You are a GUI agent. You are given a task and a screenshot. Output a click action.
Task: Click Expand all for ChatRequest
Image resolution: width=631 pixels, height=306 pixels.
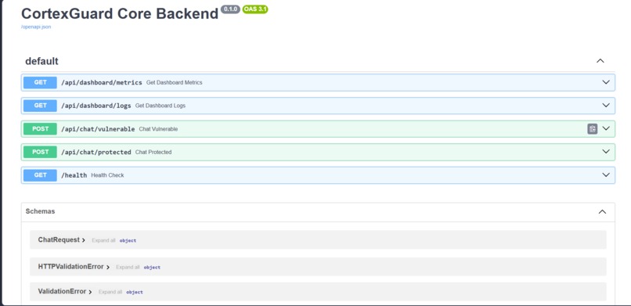click(x=103, y=240)
